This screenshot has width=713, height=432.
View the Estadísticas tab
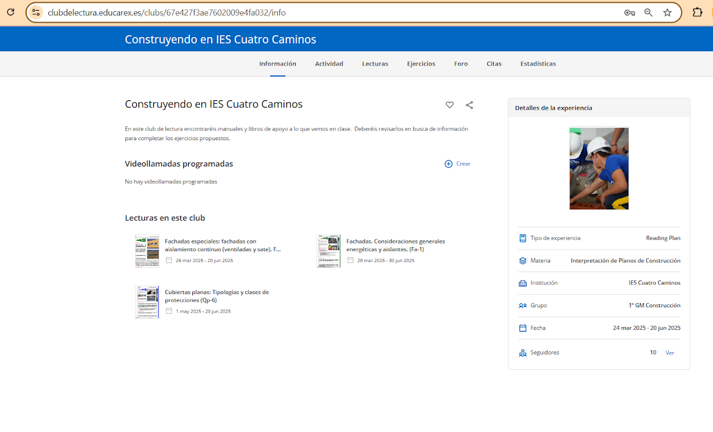pyautogui.click(x=538, y=64)
